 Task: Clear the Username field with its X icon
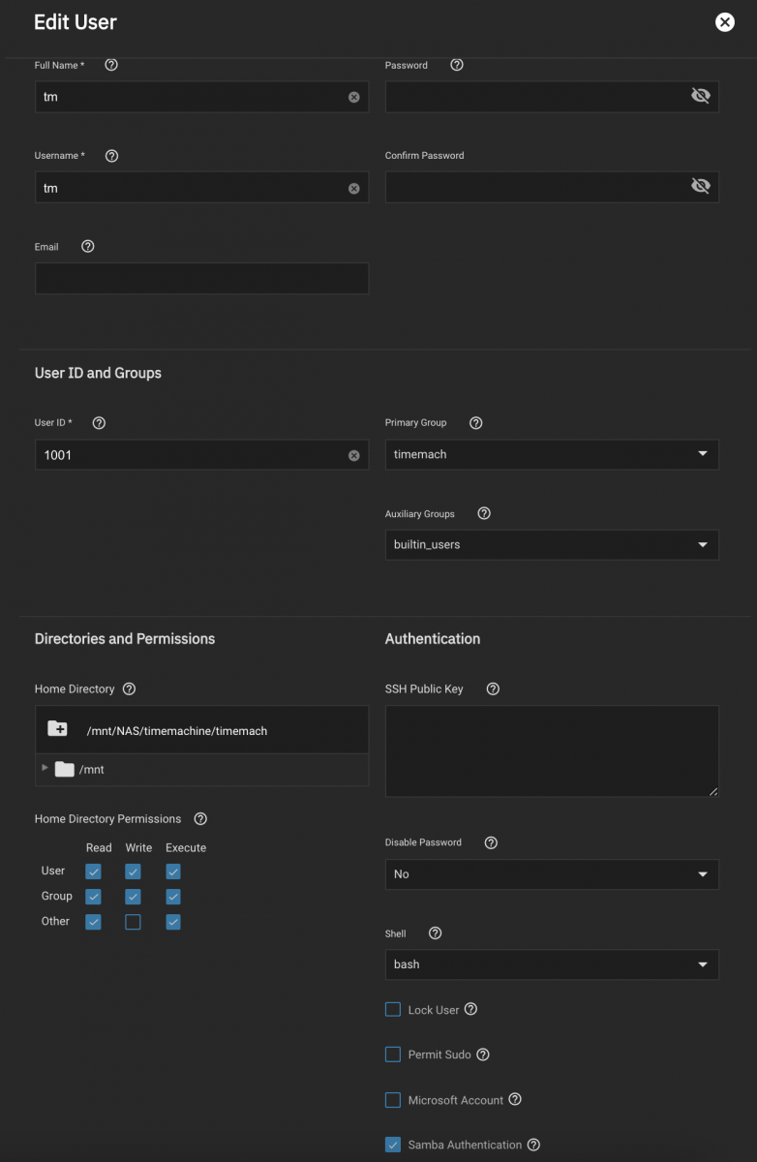(x=353, y=188)
